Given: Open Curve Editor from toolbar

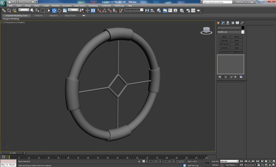Looking at the screenshot, I should click(x=170, y=10).
